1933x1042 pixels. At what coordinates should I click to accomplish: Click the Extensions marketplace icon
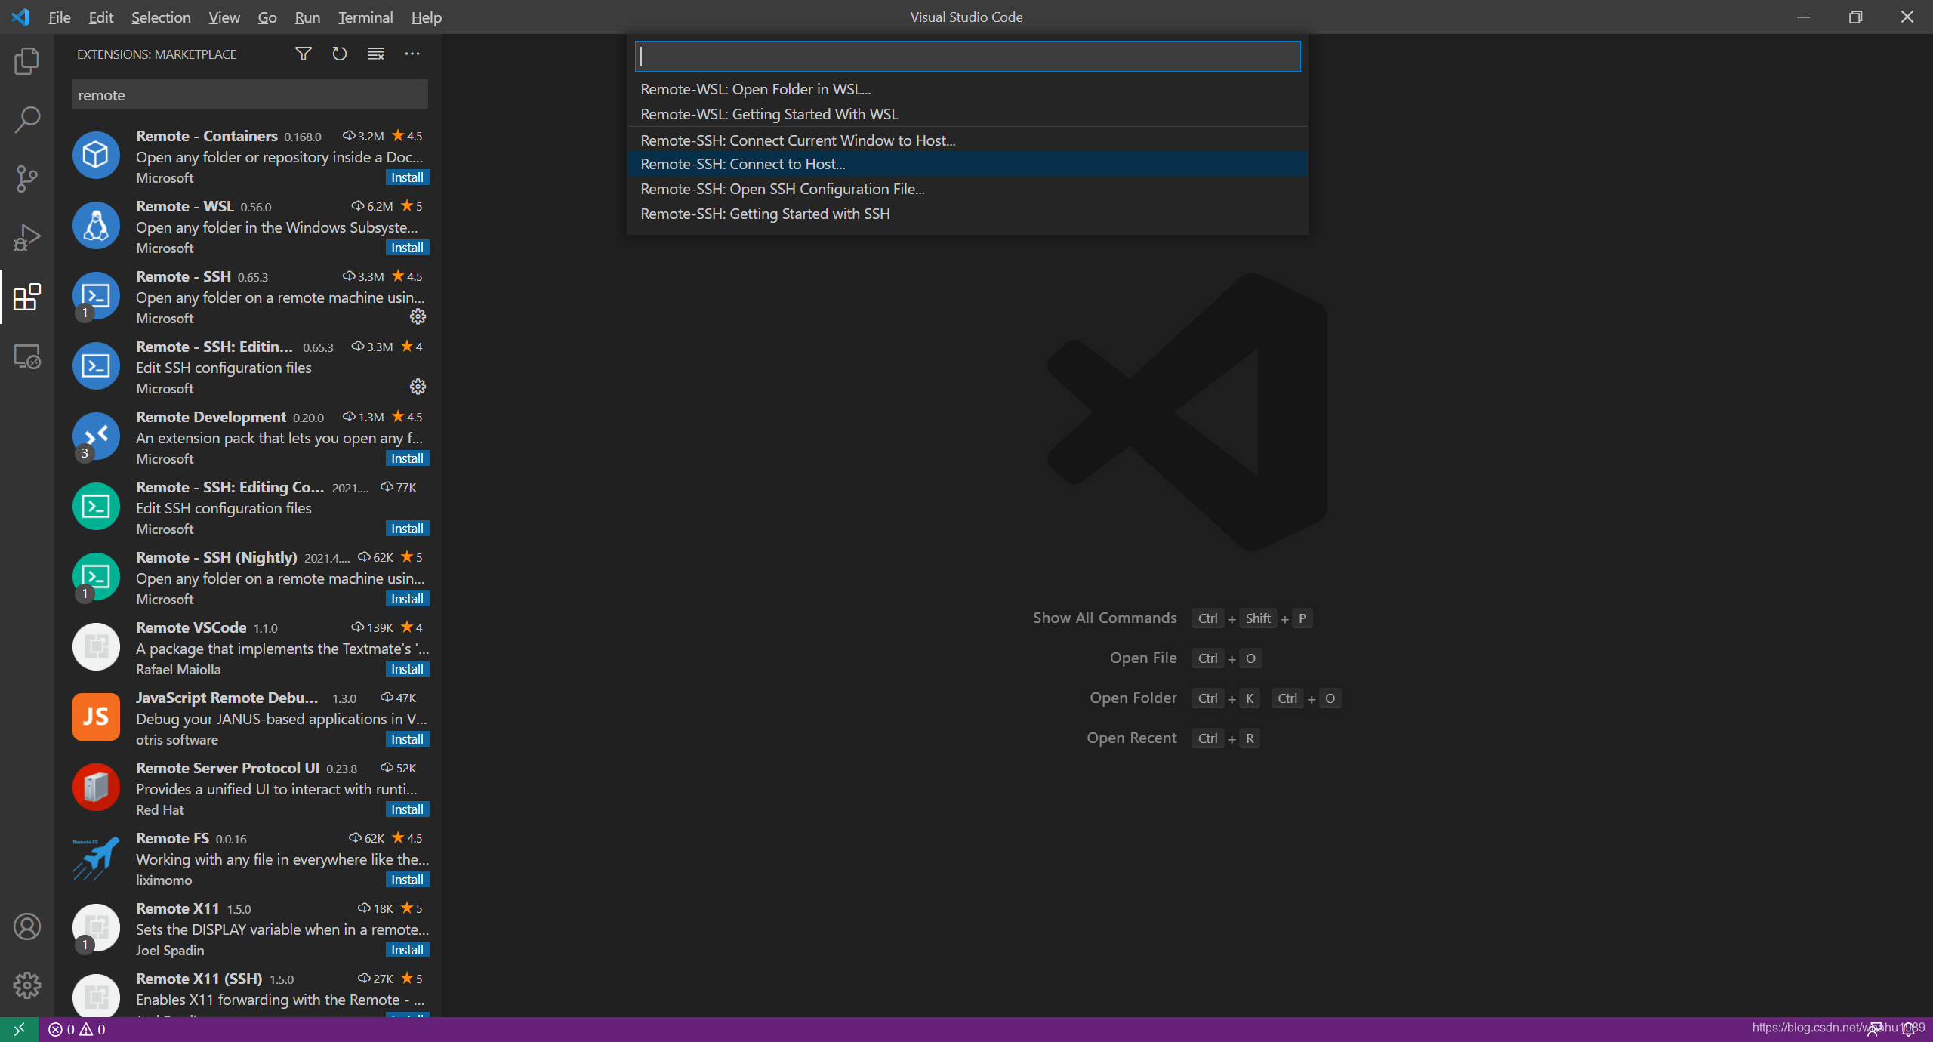pyautogui.click(x=27, y=295)
